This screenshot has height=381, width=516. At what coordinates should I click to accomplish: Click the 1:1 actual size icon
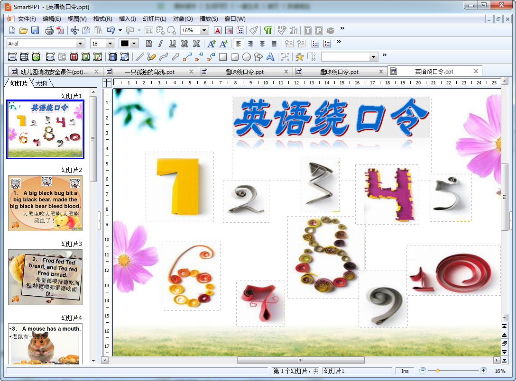coord(149,31)
